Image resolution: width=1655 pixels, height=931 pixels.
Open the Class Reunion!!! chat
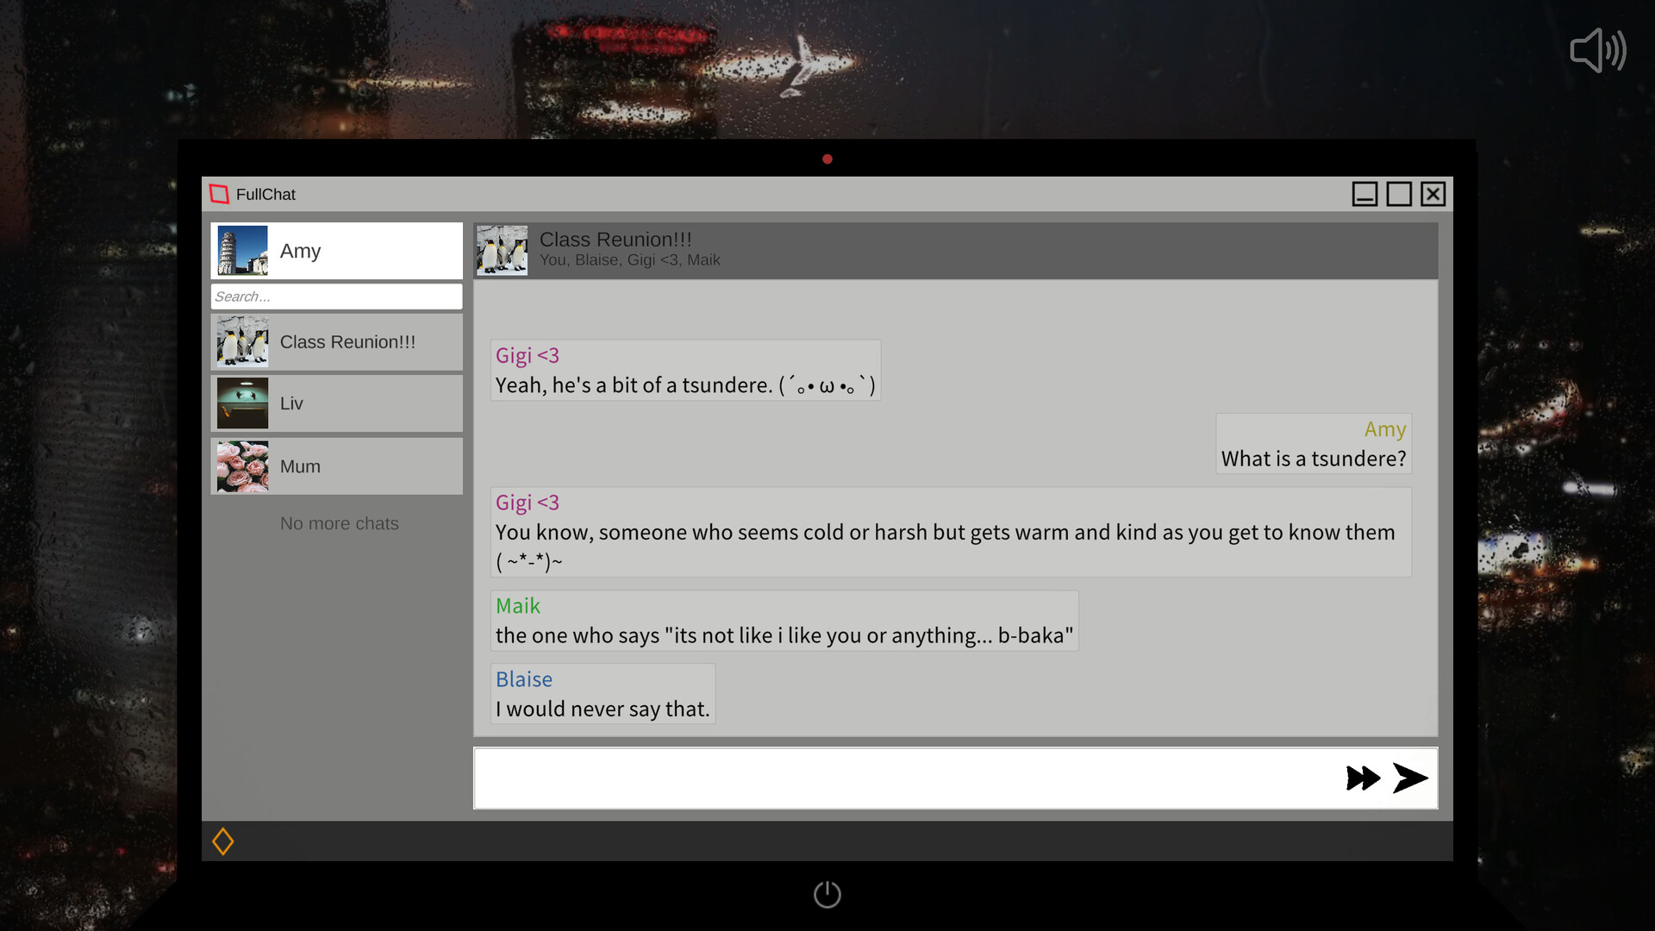pyautogui.click(x=347, y=341)
